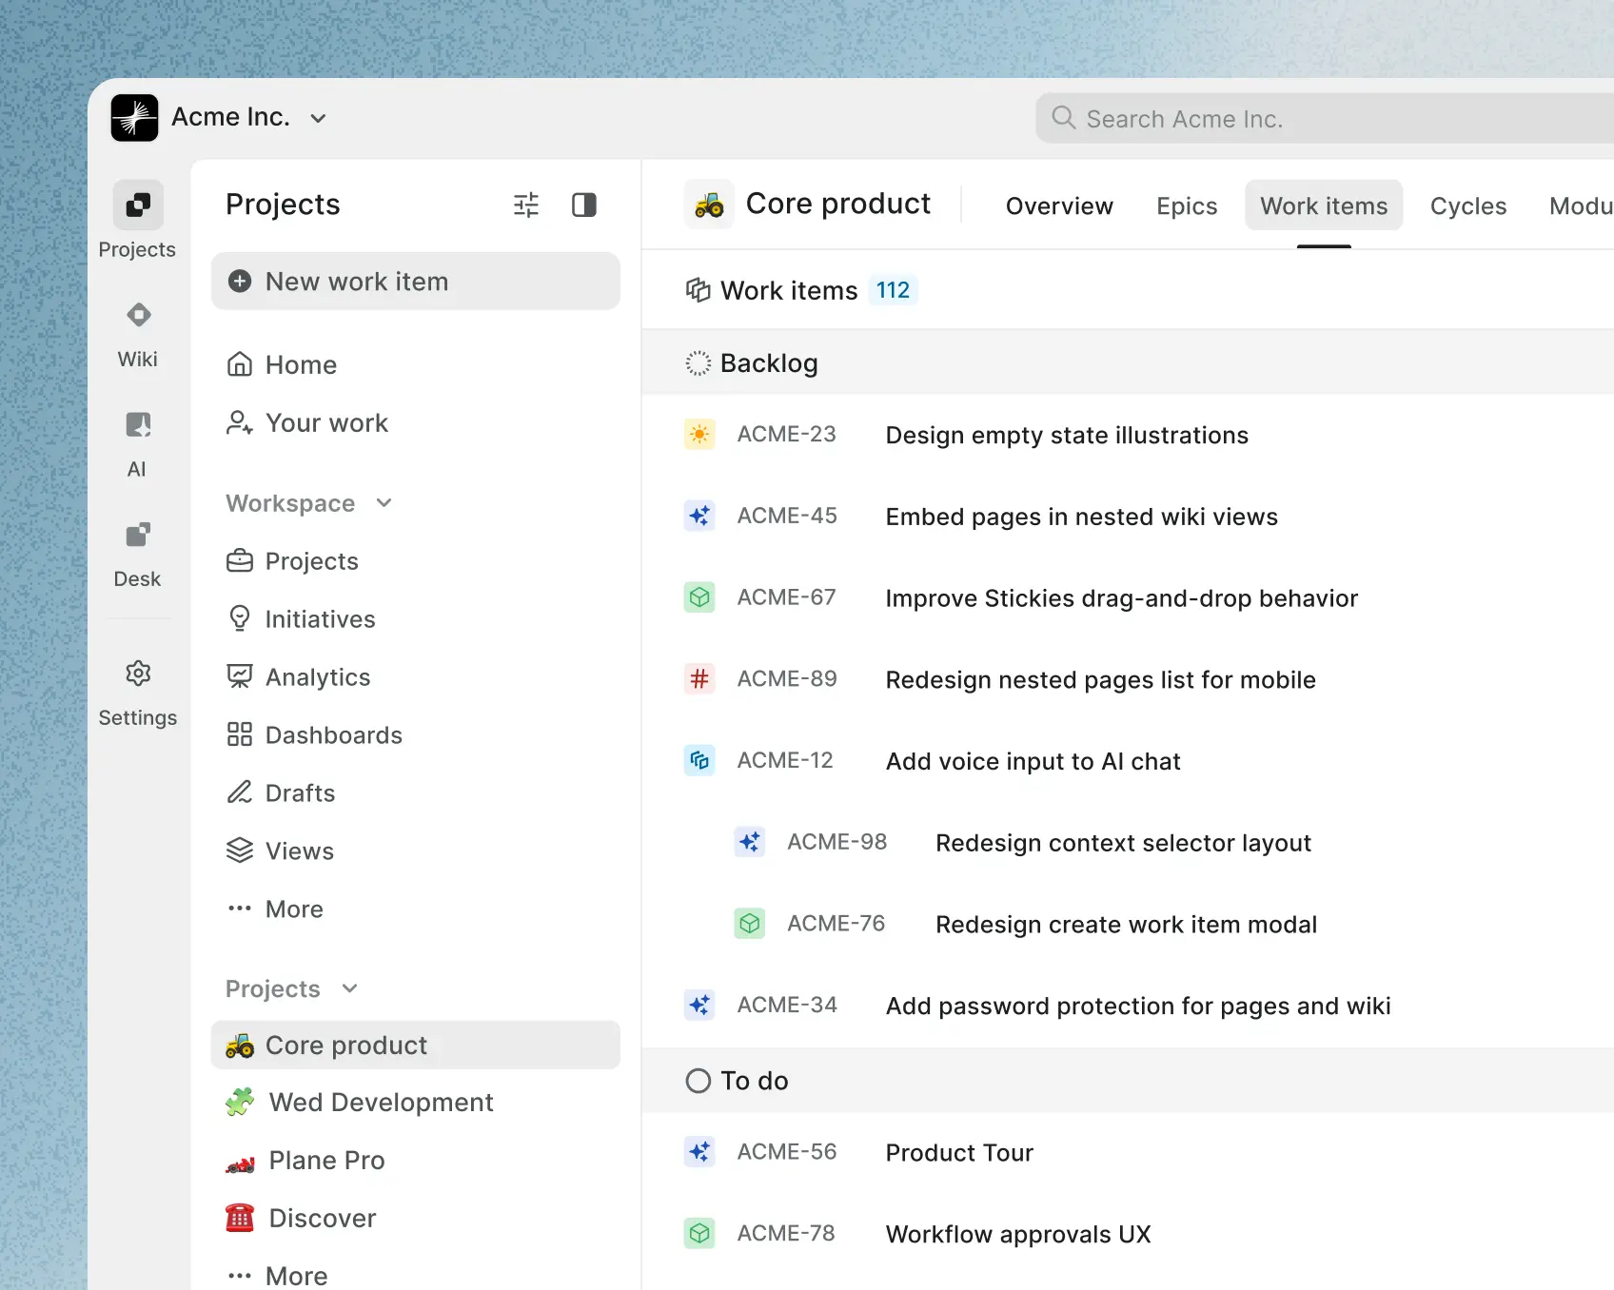Click the Acme Inc. workspace logo

coord(134,118)
